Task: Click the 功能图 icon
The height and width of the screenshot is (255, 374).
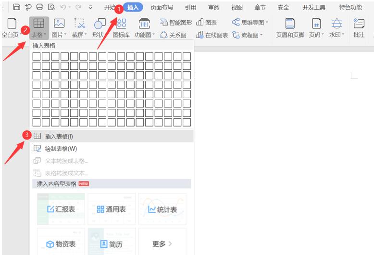Action: point(144,24)
